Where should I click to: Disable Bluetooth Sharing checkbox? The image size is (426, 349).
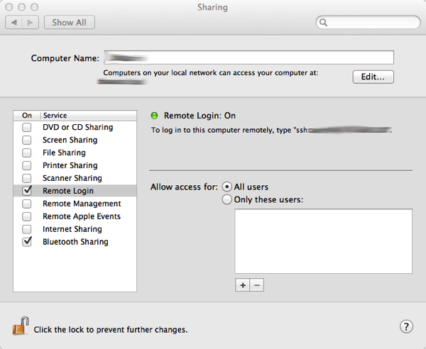27,241
